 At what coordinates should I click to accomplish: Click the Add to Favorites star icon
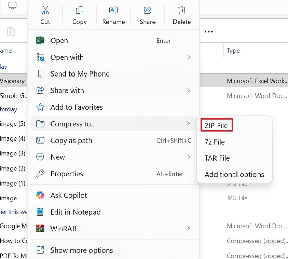(40, 107)
